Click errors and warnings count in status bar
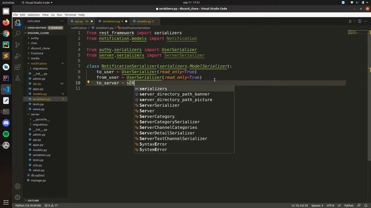This screenshot has width=371, height=208. [51, 206]
